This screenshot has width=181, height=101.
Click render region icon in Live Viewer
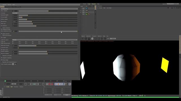click(x=96, y=39)
